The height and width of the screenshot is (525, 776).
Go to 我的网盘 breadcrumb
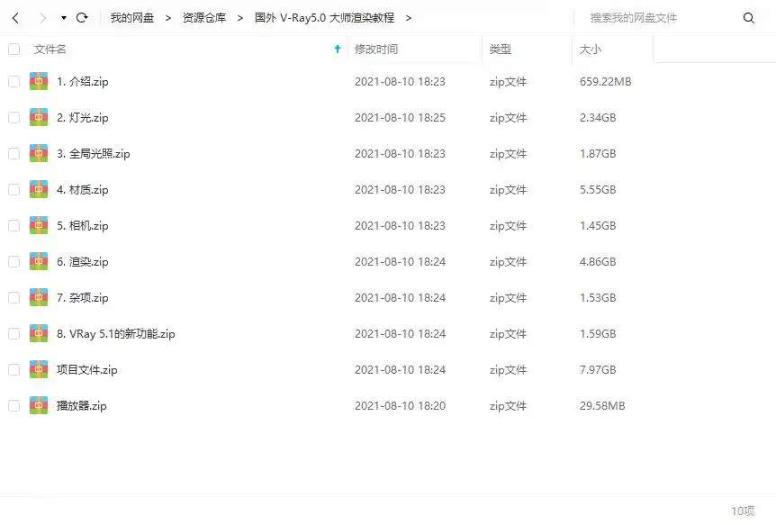132,18
